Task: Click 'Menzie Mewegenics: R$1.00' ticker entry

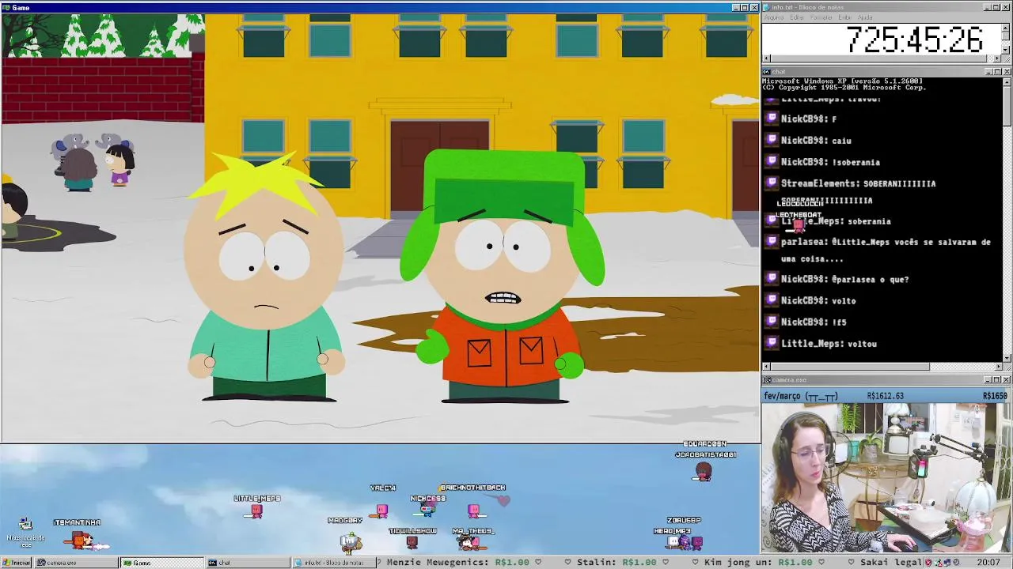Action: pos(457,563)
